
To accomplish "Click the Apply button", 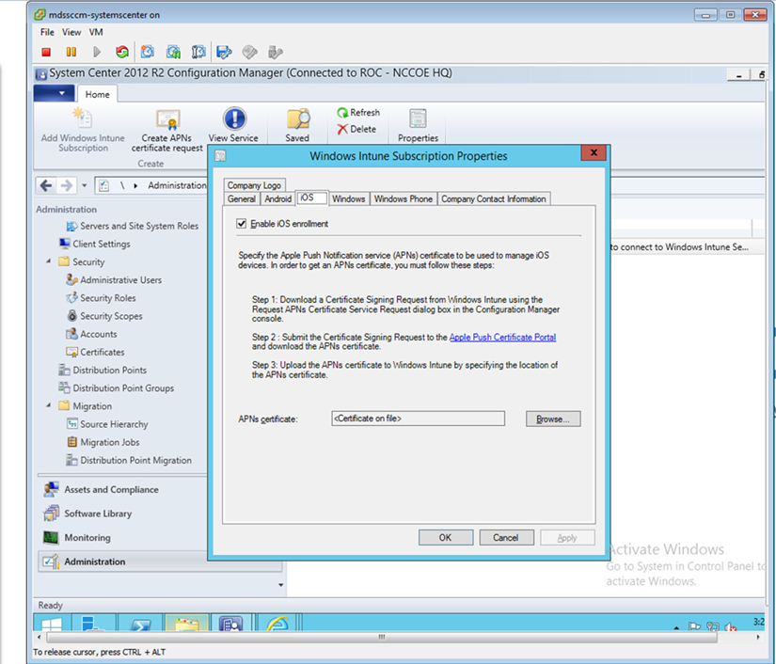I will point(567,537).
